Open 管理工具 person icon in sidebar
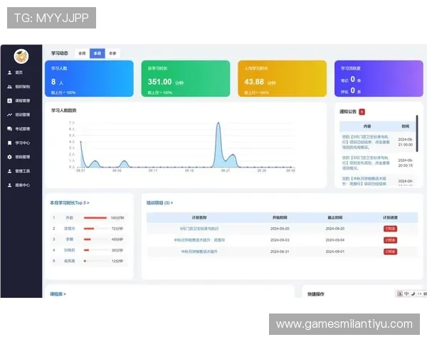Viewport: 427px width, 342px height. (x=9, y=171)
